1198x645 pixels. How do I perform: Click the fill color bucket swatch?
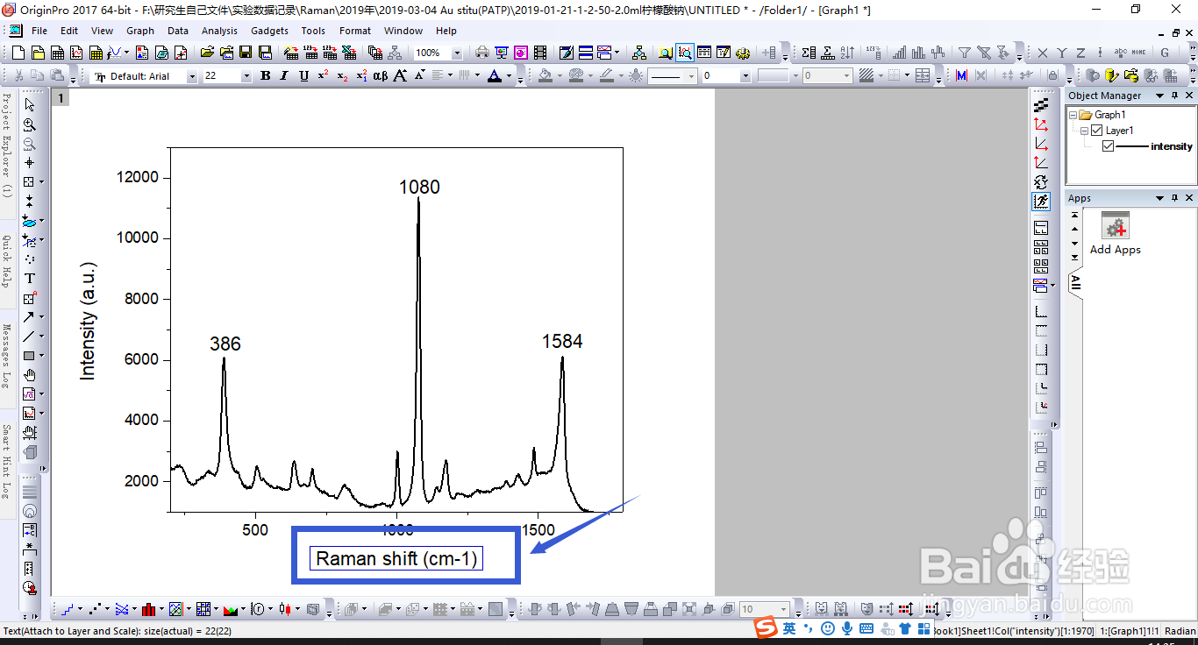coord(546,76)
